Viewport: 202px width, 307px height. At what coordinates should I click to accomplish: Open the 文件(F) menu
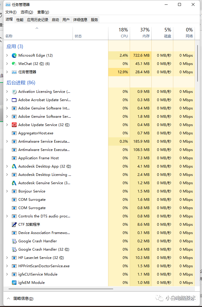click(11, 12)
